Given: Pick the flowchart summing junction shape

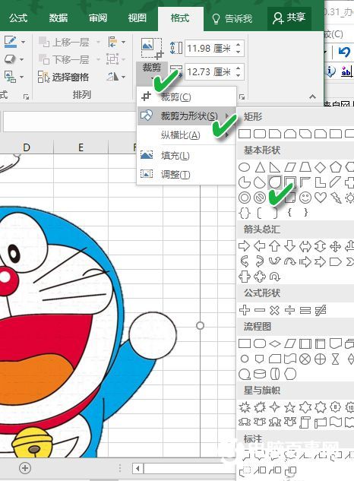Looking at the screenshot, I should tap(305, 359).
